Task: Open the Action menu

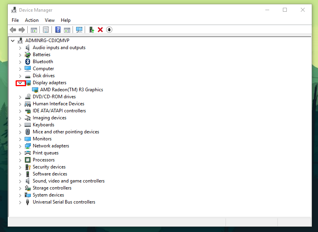Action: pyautogui.click(x=32, y=20)
